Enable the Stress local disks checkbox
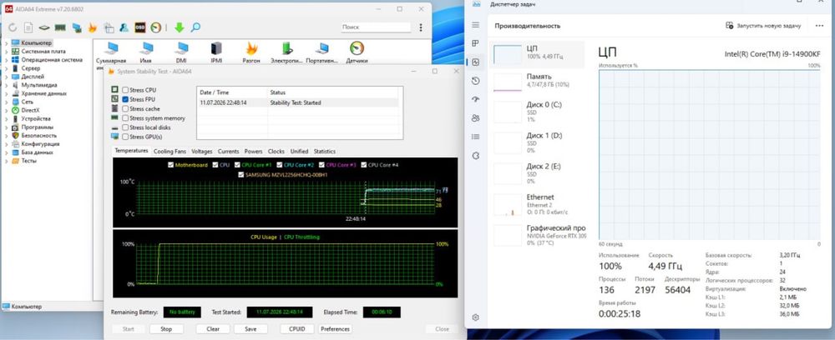 [125, 127]
